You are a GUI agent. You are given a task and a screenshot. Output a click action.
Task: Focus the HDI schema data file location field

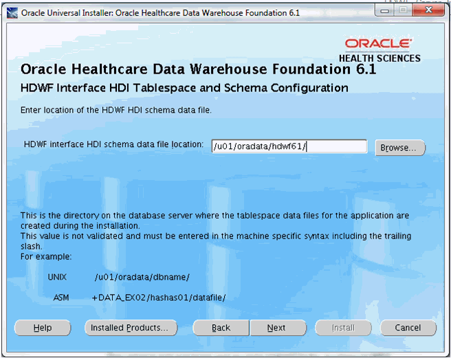(289, 146)
